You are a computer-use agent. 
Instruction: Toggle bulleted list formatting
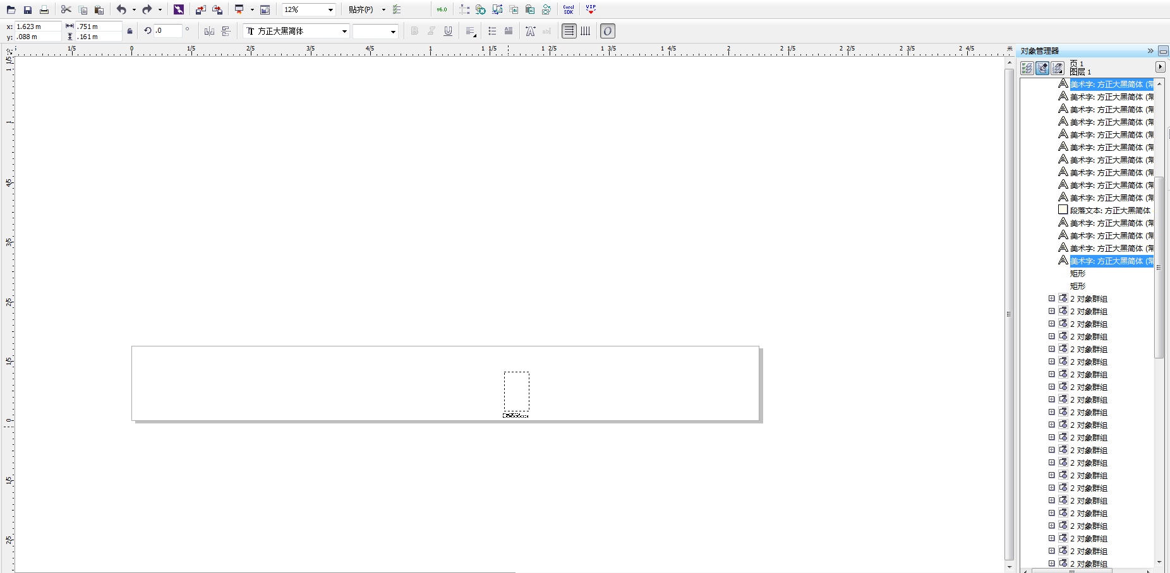coord(492,31)
